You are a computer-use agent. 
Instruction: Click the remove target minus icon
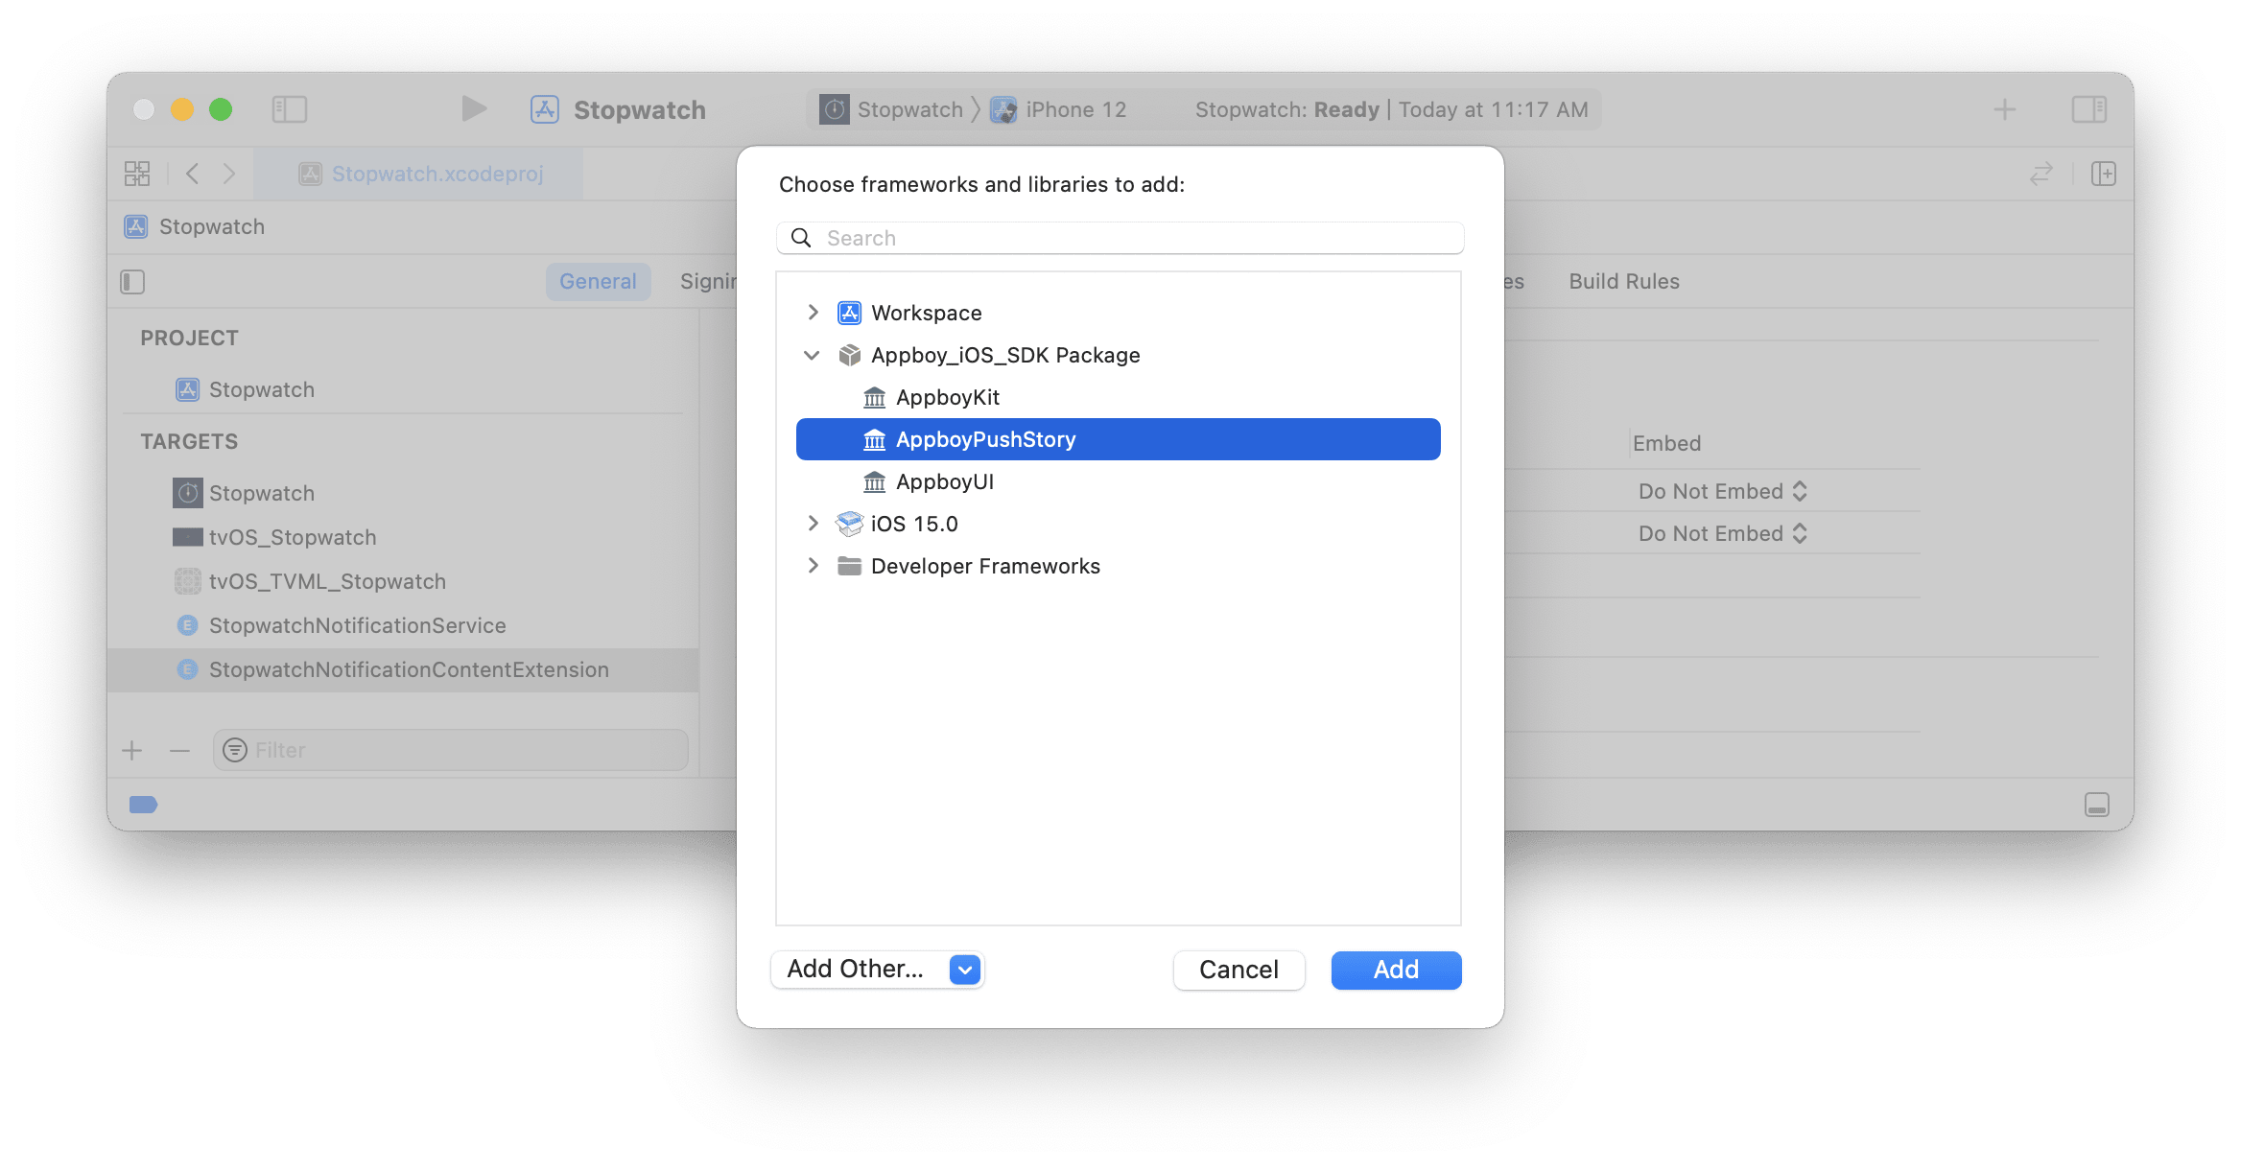tap(179, 750)
